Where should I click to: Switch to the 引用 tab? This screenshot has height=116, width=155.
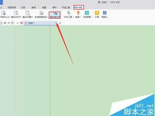pos(23,7)
